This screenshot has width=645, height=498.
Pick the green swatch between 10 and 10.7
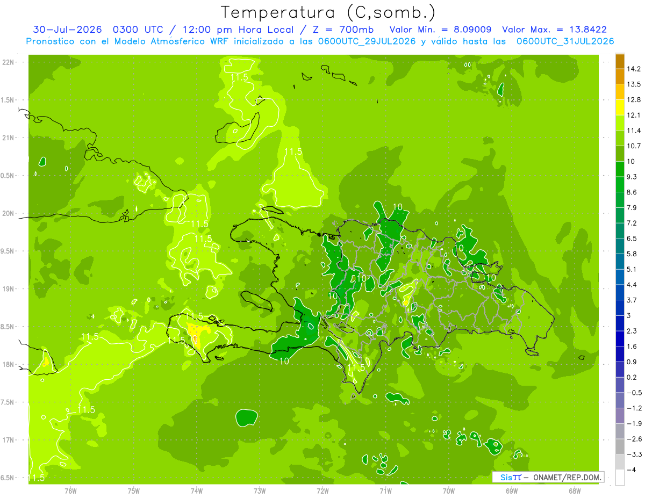(x=620, y=154)
